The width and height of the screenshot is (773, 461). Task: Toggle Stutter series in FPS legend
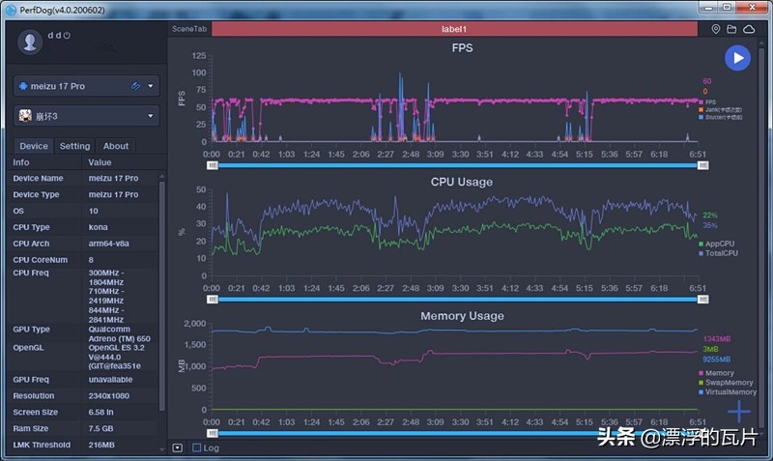(720, 117)
